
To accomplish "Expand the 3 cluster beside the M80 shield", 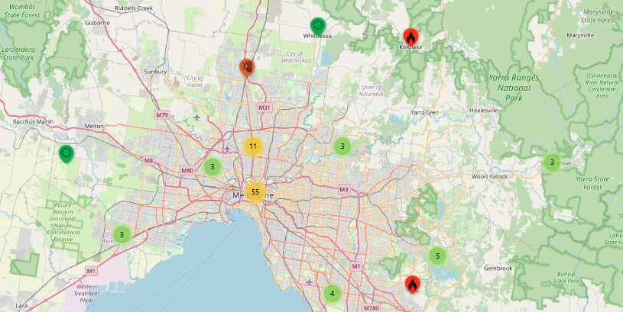I will coord(213,167).
